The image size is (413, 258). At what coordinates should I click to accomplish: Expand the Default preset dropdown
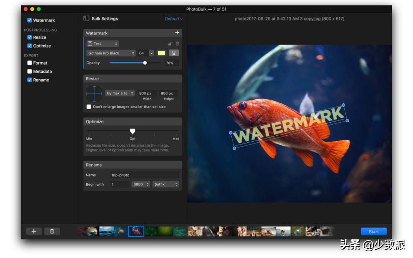point(173,19)
